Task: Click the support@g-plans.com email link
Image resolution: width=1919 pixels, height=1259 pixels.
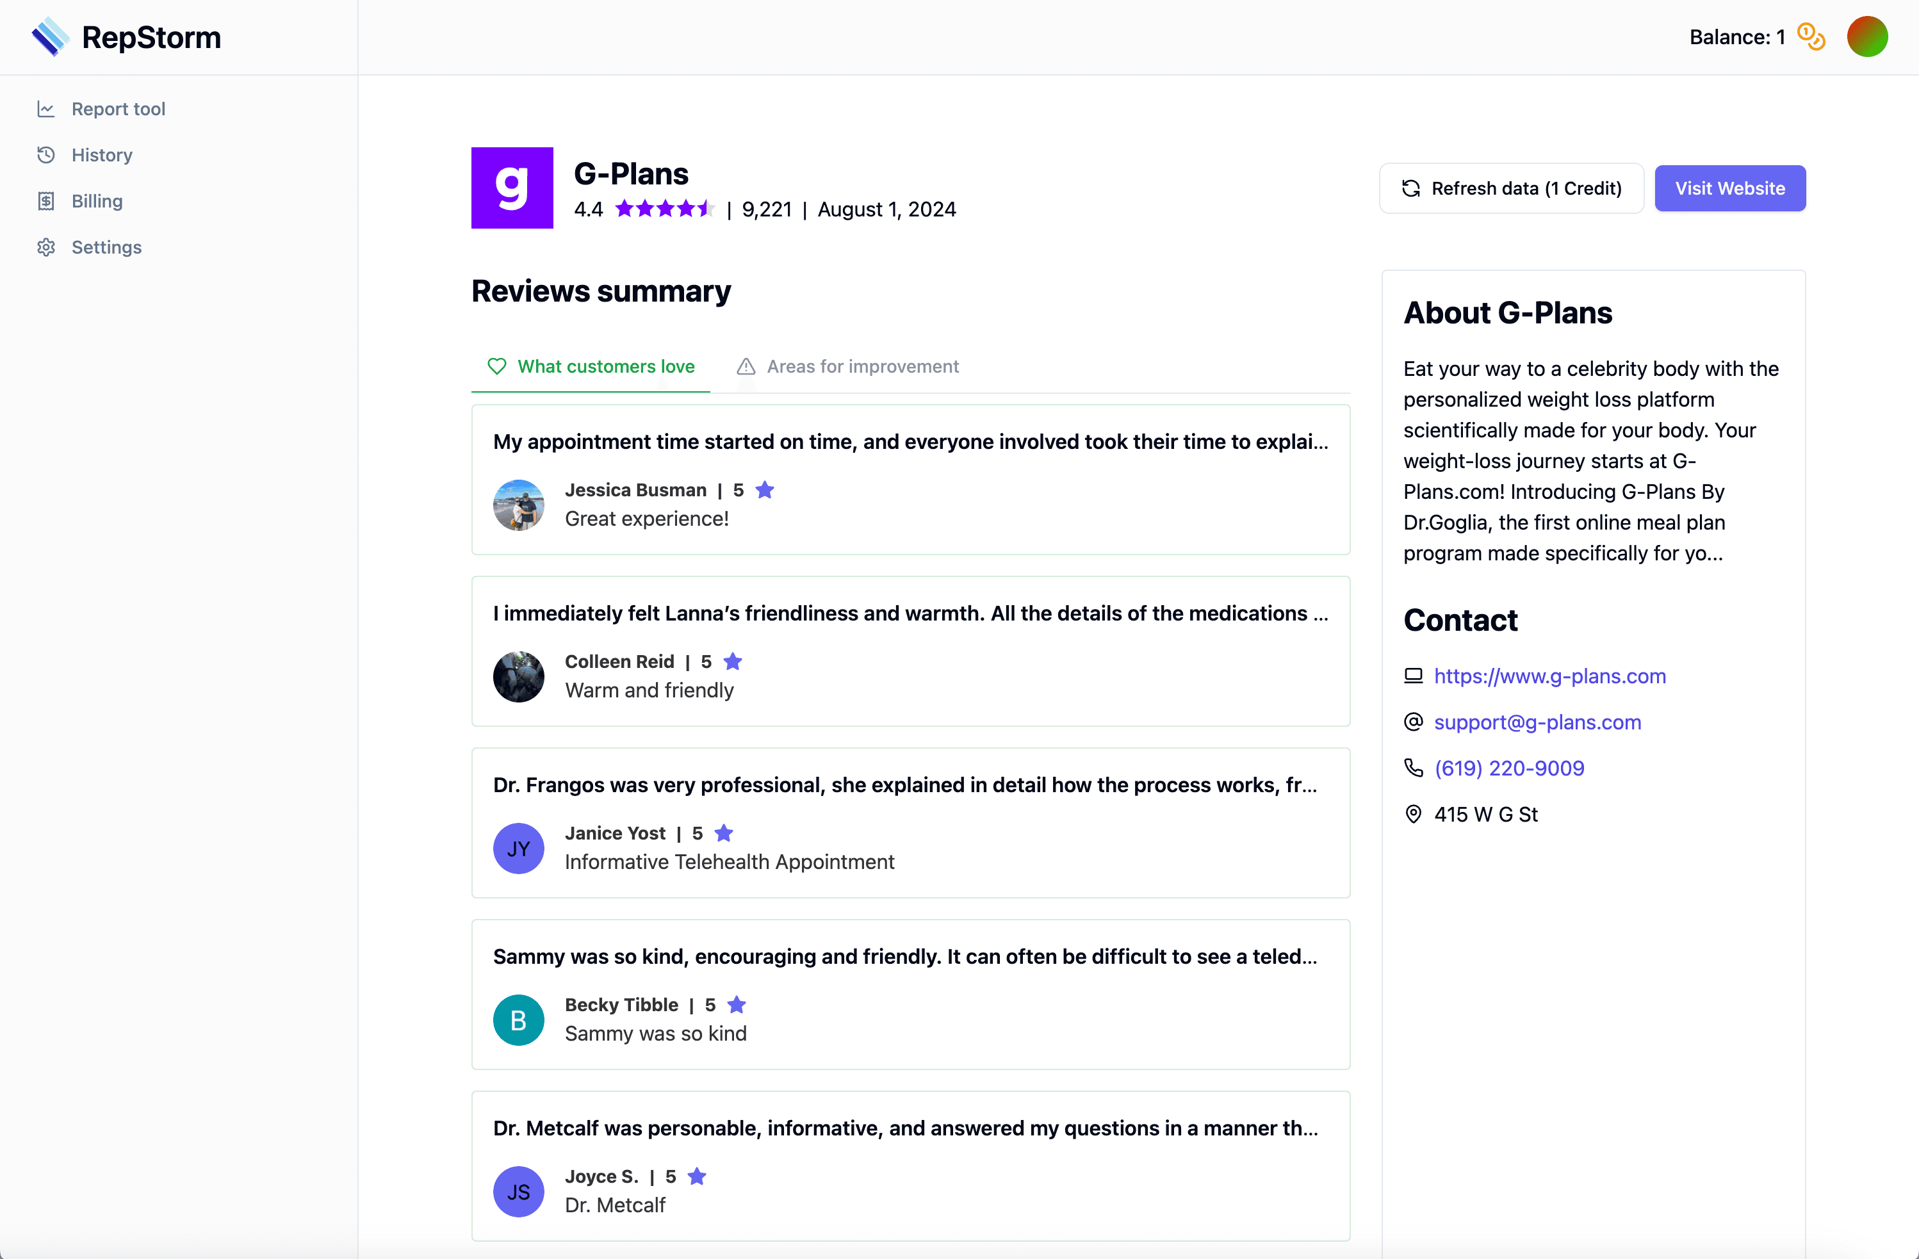Action: click(1537, 721)
